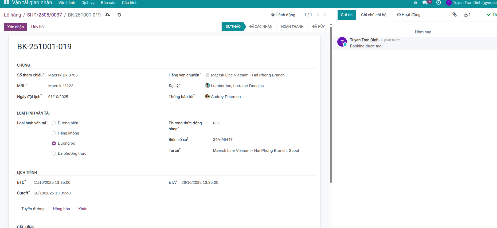Select the Hàng không radio option
The width and height of the screenshot is (497, 228).
pos(54,133)
